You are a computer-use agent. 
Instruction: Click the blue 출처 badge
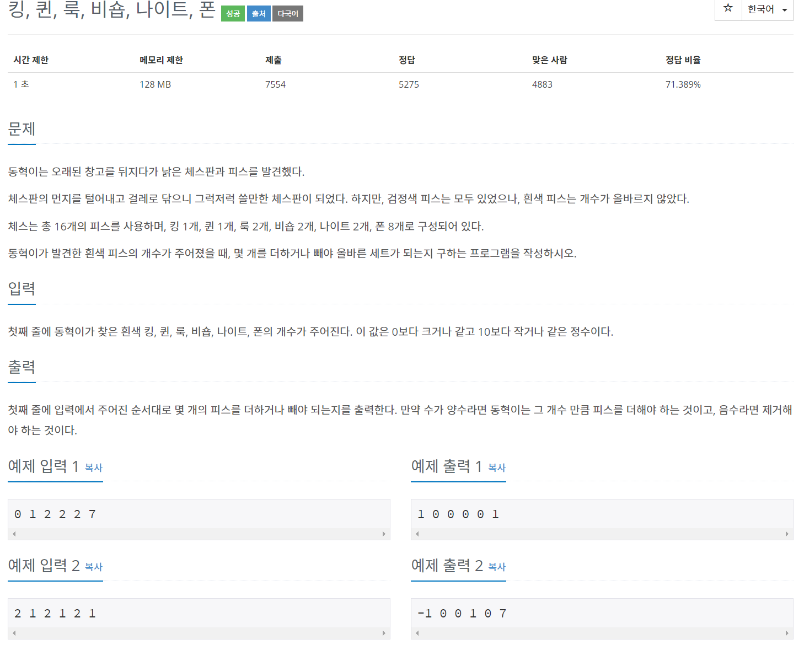[x=259, y=14]
